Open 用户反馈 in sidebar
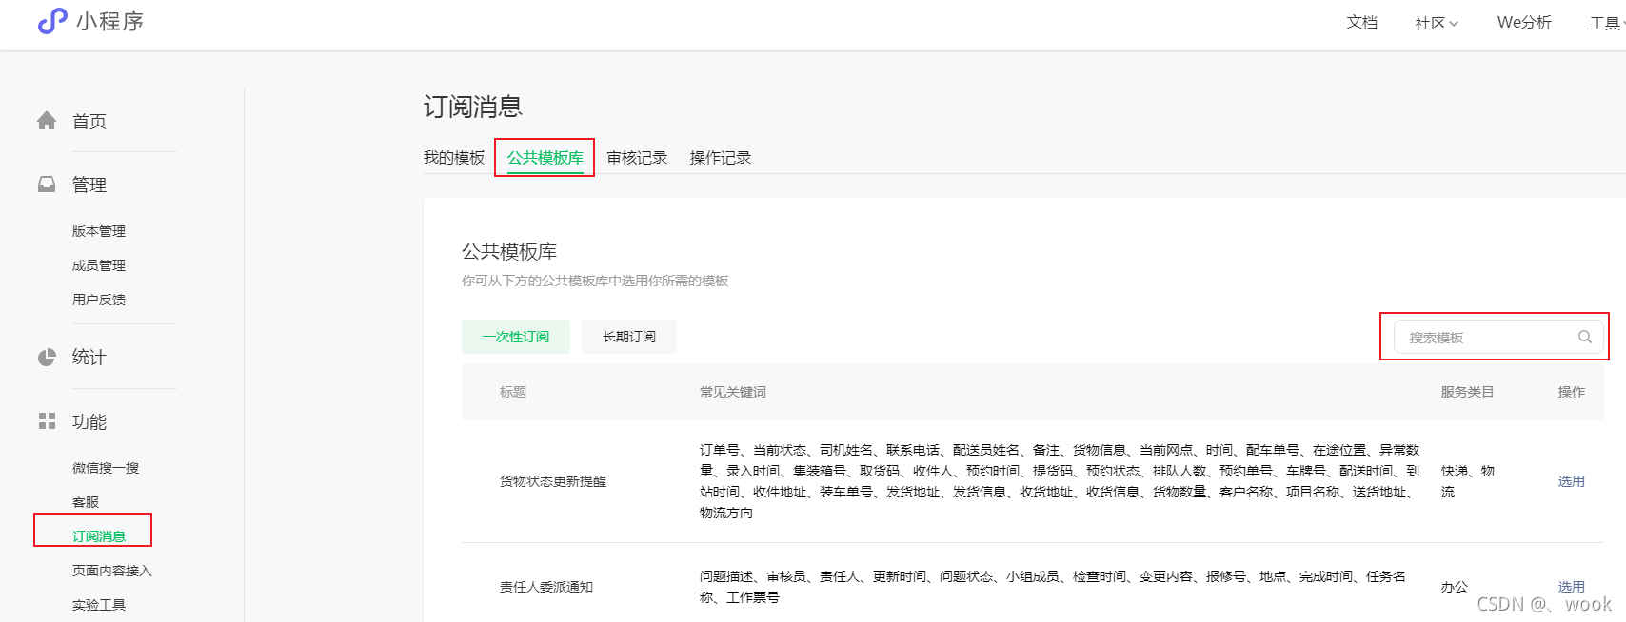 [x=99, y=300]
